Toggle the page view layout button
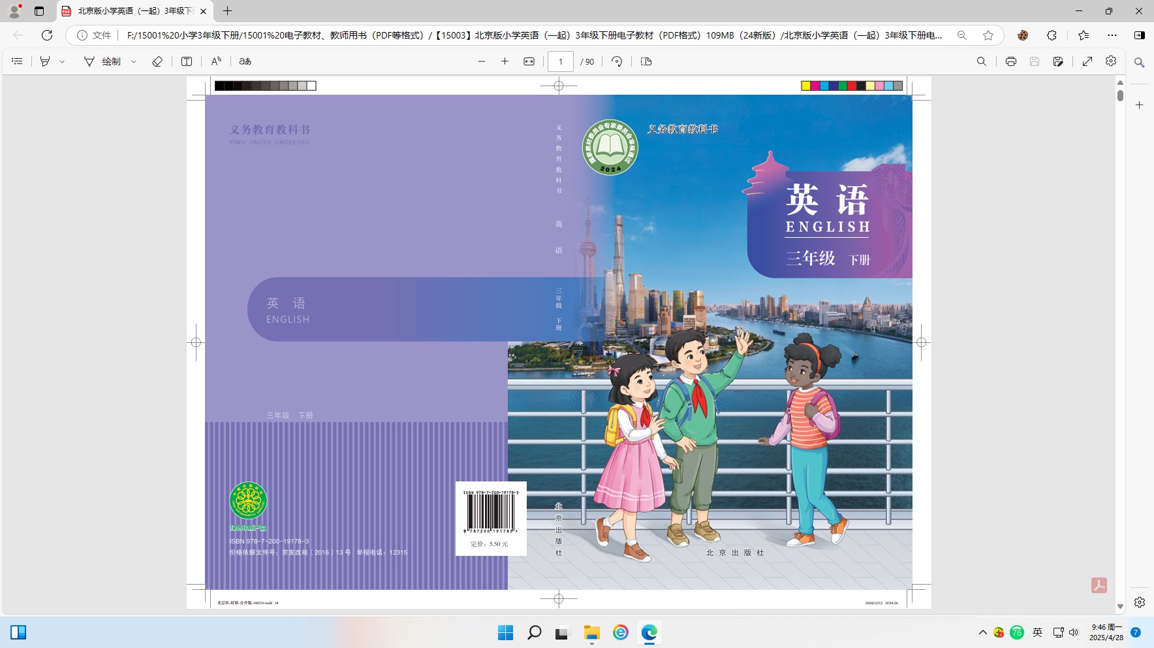This screenshot has height=648, width=1154. (x=646, y=61)
